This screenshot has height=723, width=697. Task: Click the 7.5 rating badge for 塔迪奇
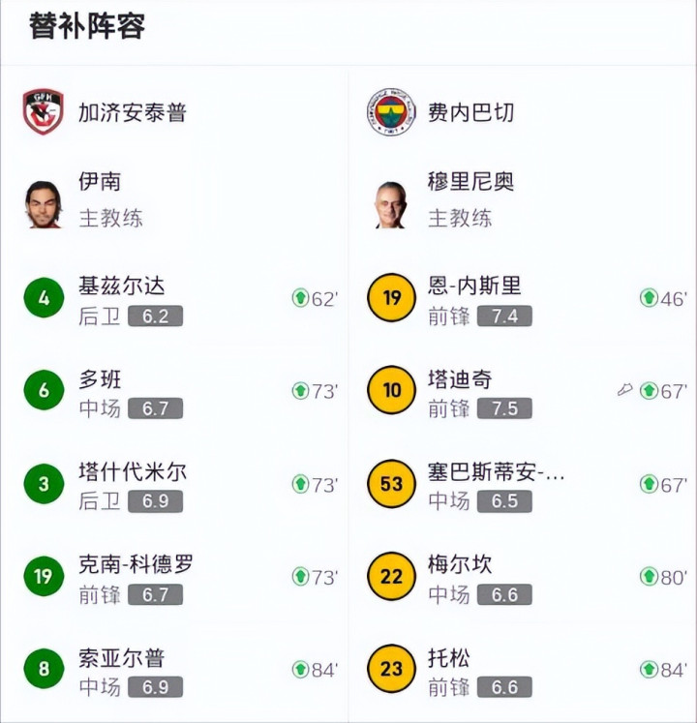pyautogui.click(x=504, y=408)
